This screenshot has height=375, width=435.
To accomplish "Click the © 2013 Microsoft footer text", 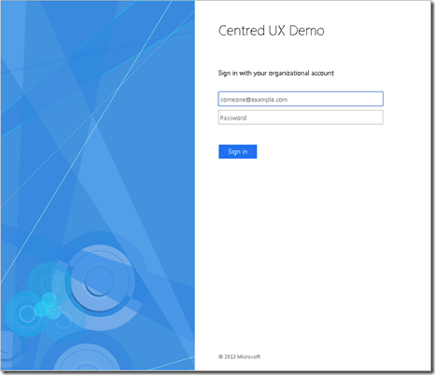I will [x=239, y=356].
